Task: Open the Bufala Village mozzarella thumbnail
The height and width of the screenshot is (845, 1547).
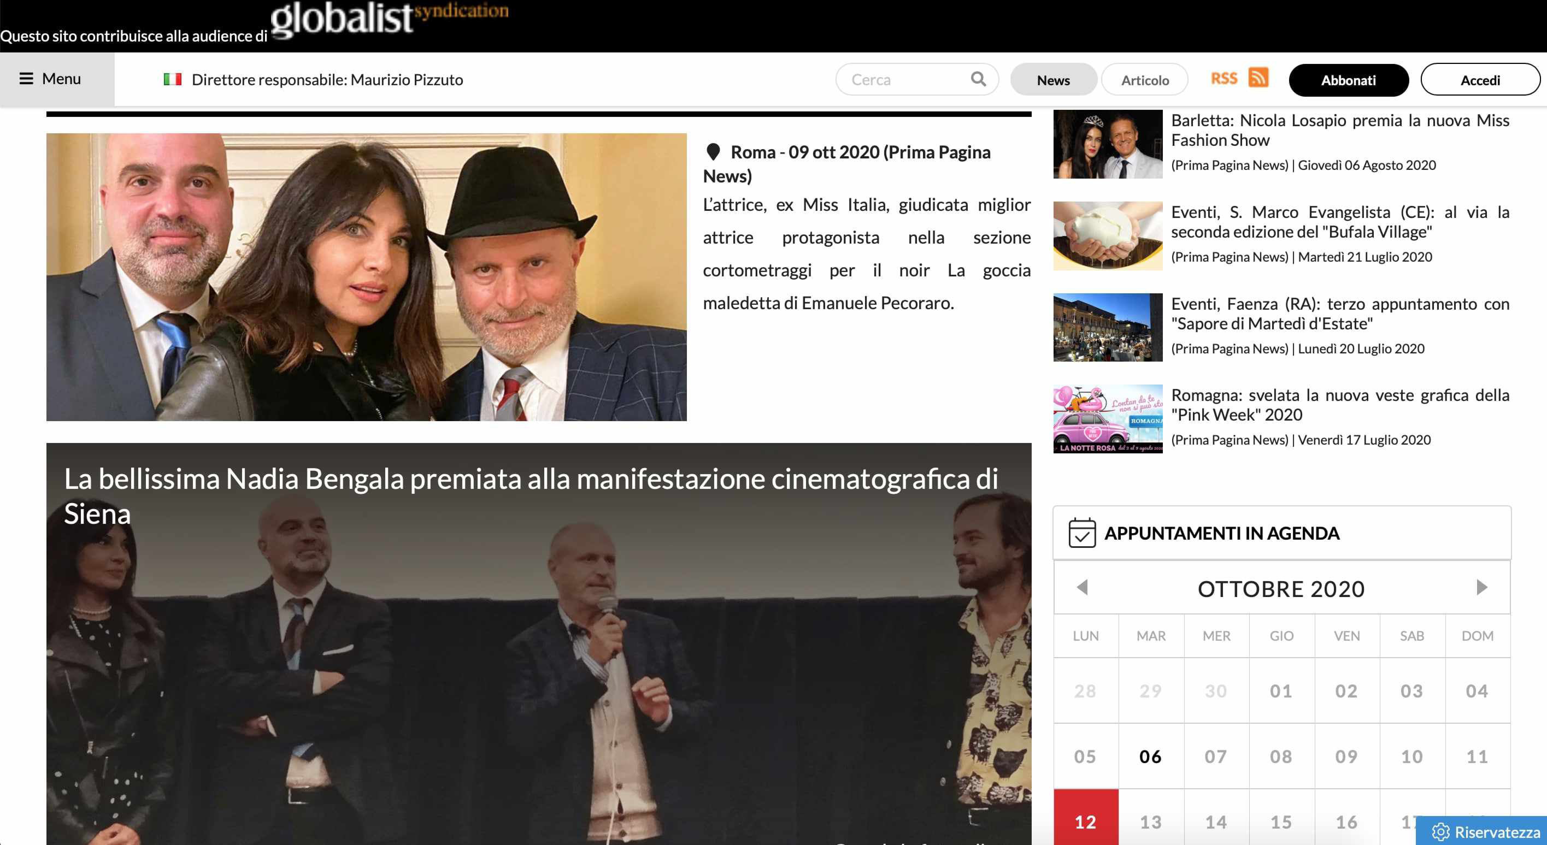Action: click(x=1108, y=235)
